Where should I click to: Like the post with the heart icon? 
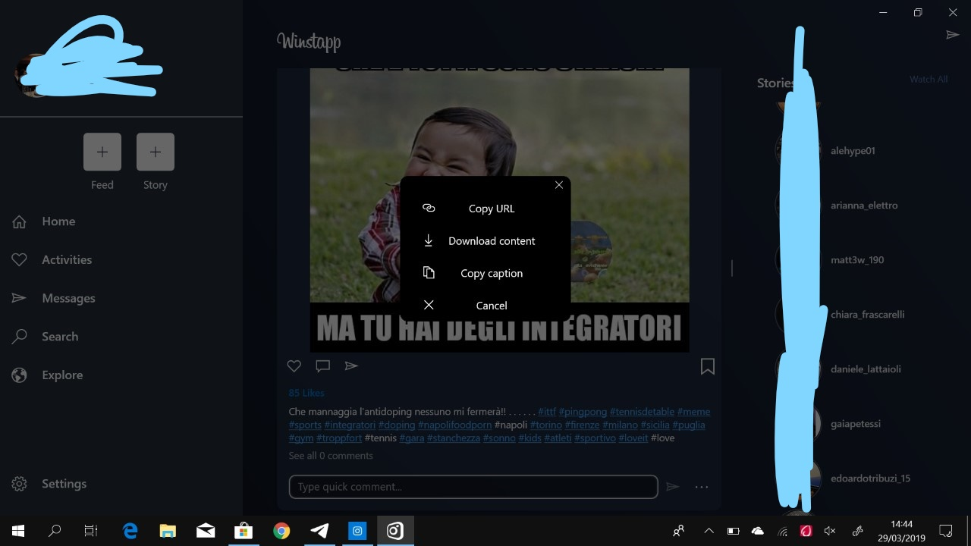point(294,366)
